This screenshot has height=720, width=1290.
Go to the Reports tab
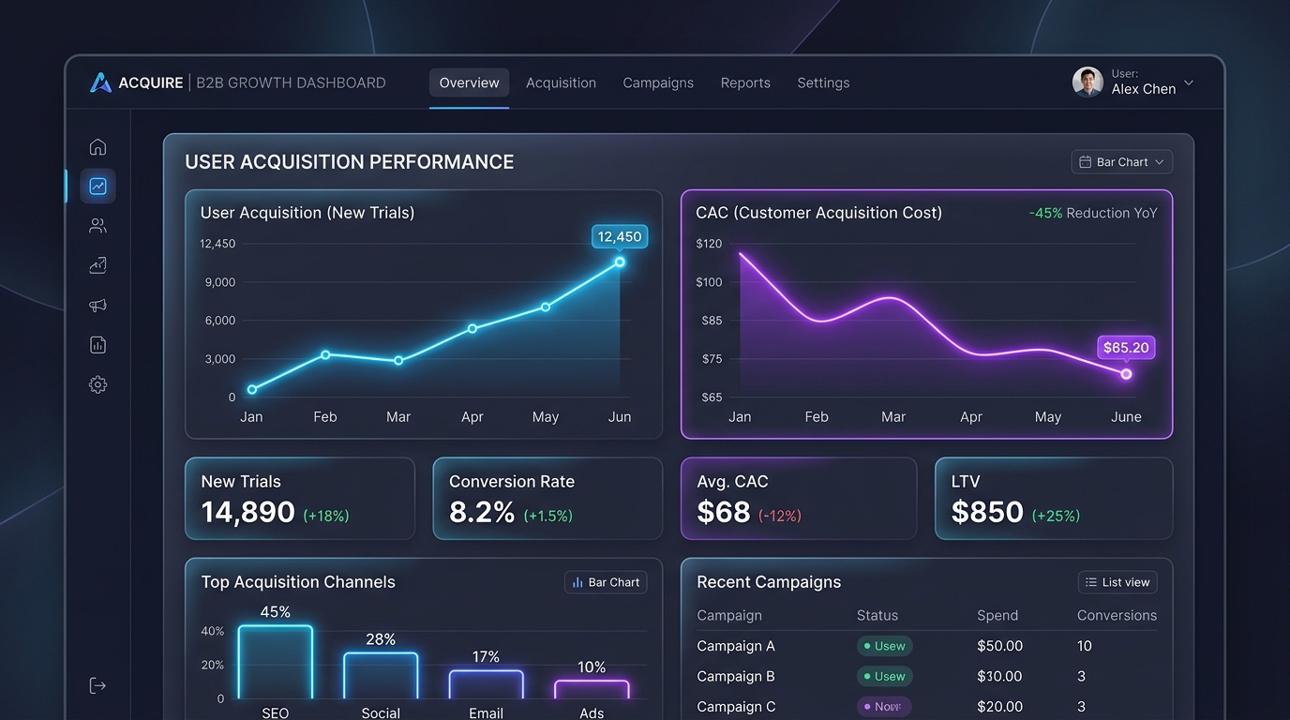click(745, 82)
